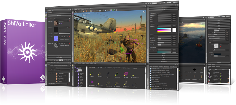The image size is (236, 105).
Task: Open the Normal Map texture dropdown
Action: pos(64,37)
